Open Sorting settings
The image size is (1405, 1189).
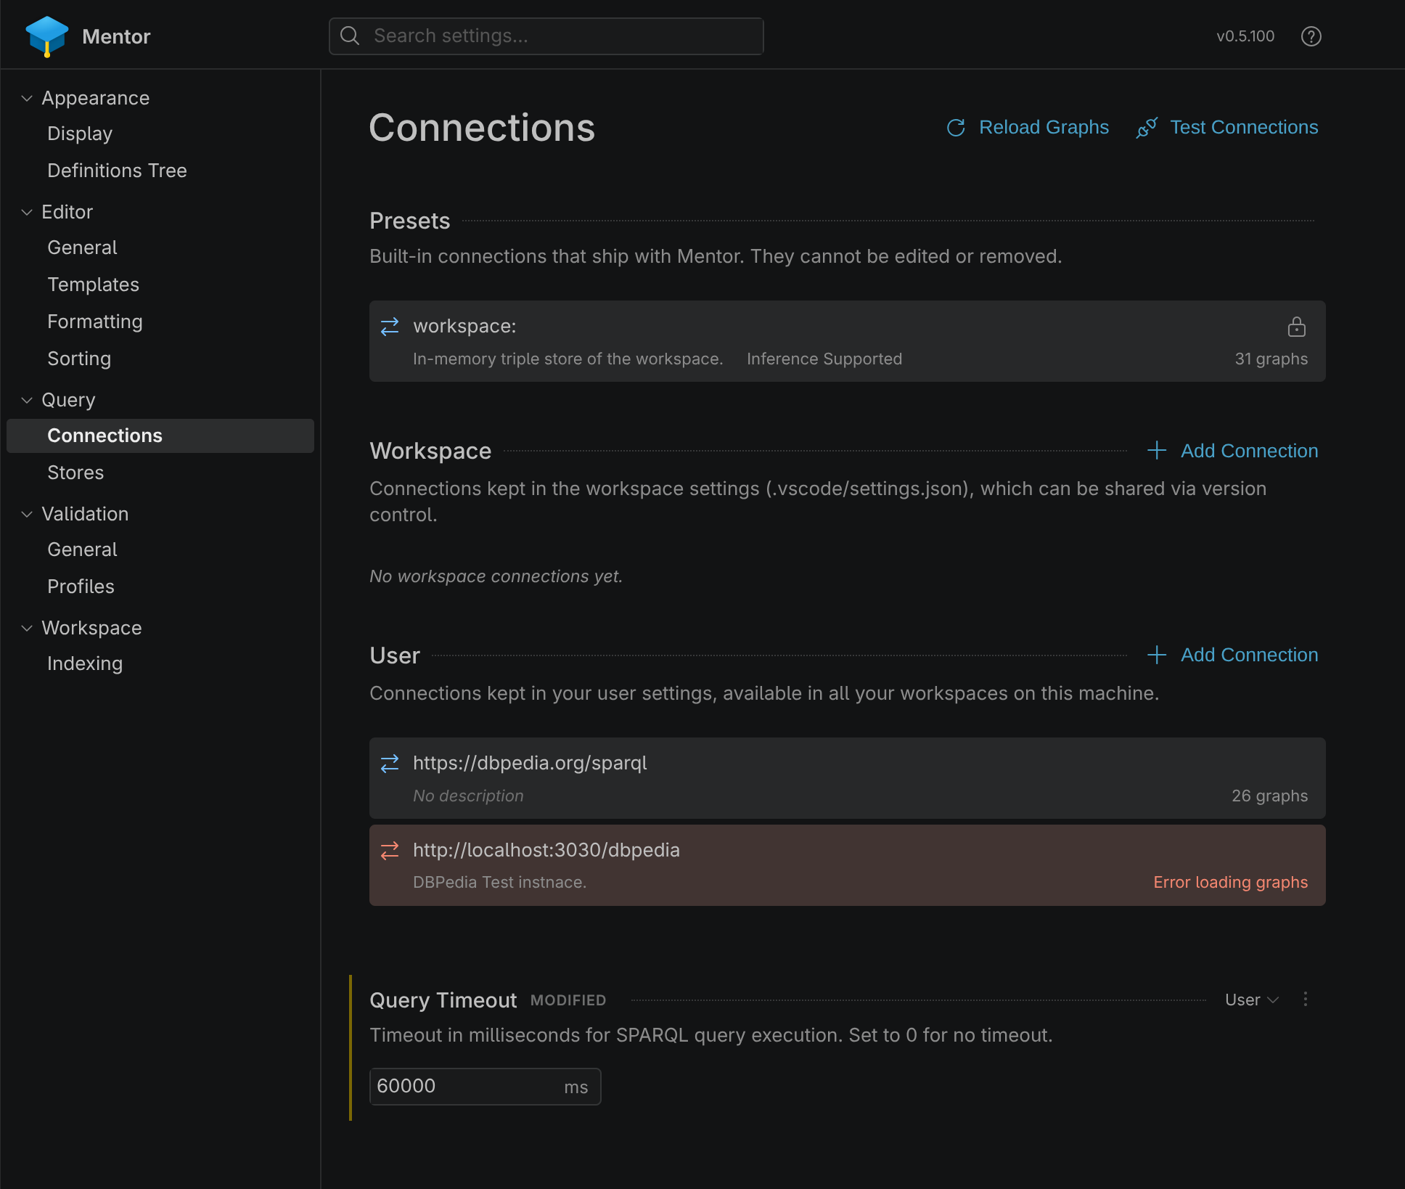(79, 359)
